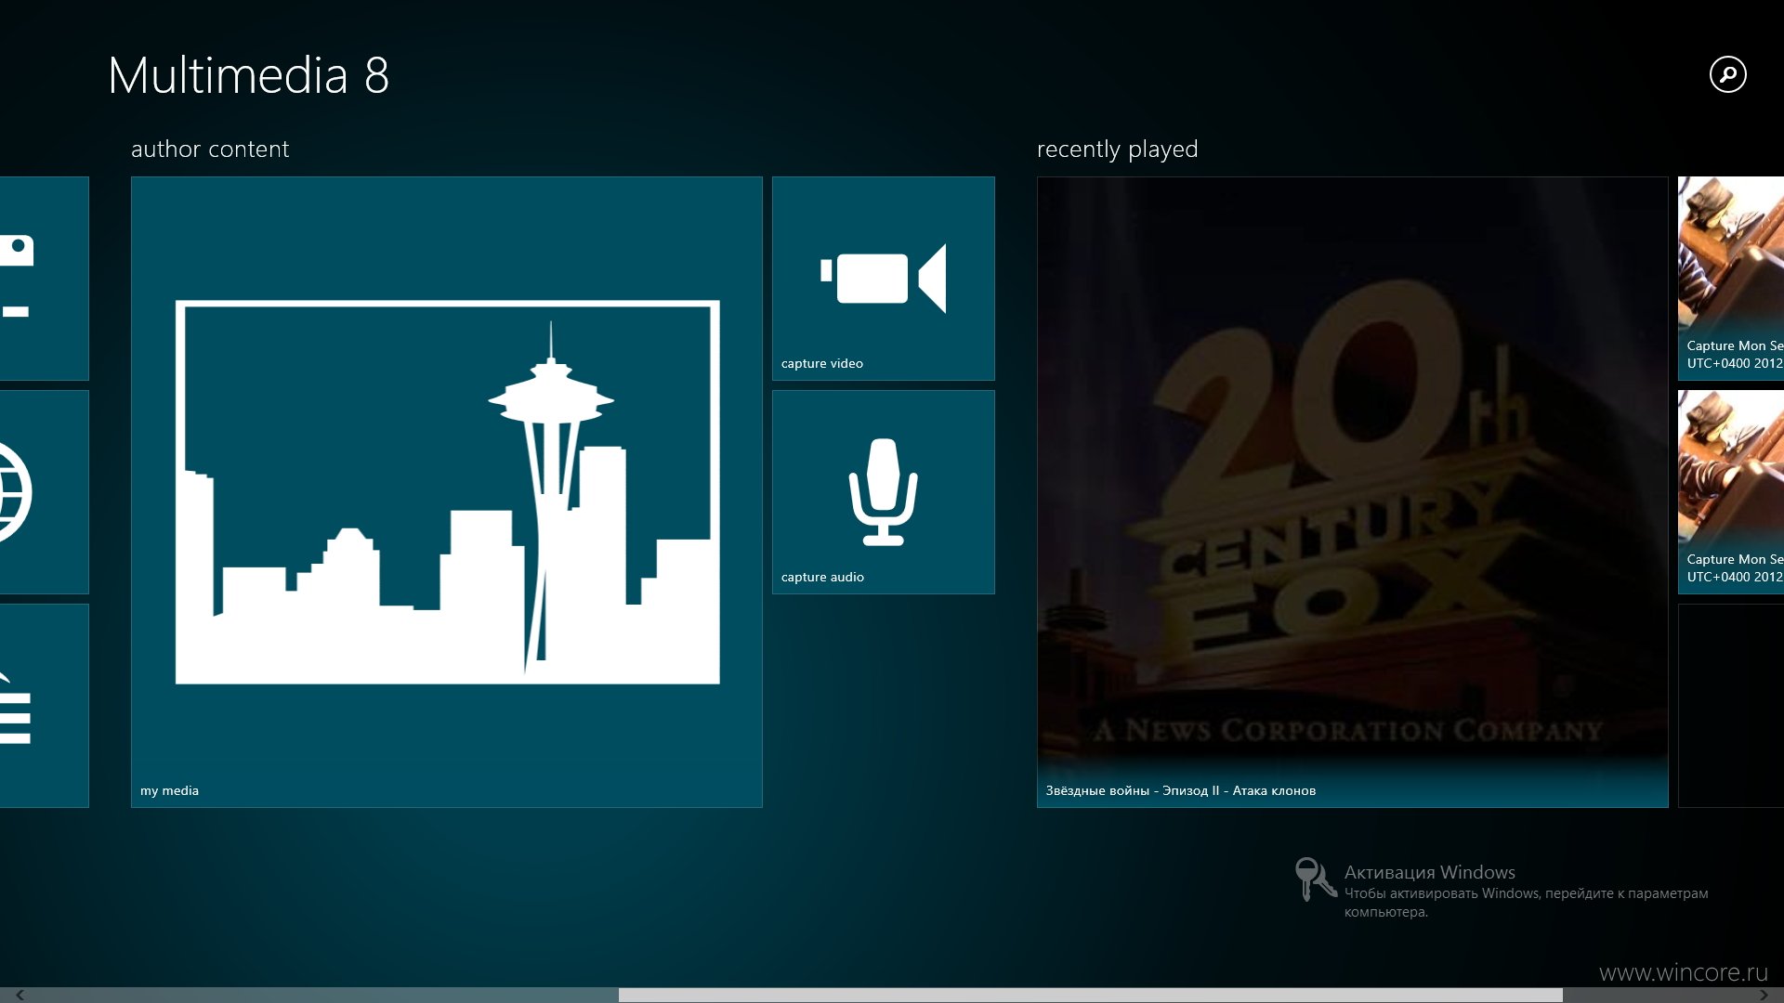This screenshot has height=1003, width=1784.
Task: Click the author content heading
Action: coord(210,149)
